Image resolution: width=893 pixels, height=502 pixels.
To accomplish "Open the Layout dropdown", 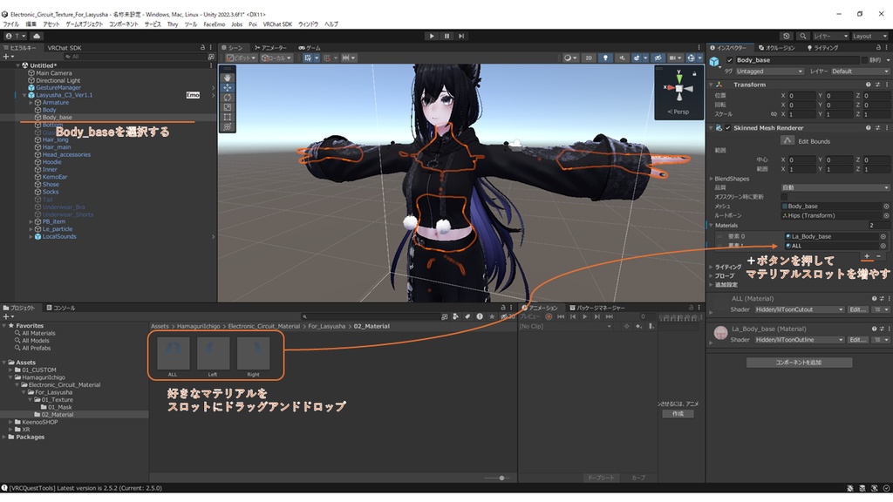I will [869, 36].
